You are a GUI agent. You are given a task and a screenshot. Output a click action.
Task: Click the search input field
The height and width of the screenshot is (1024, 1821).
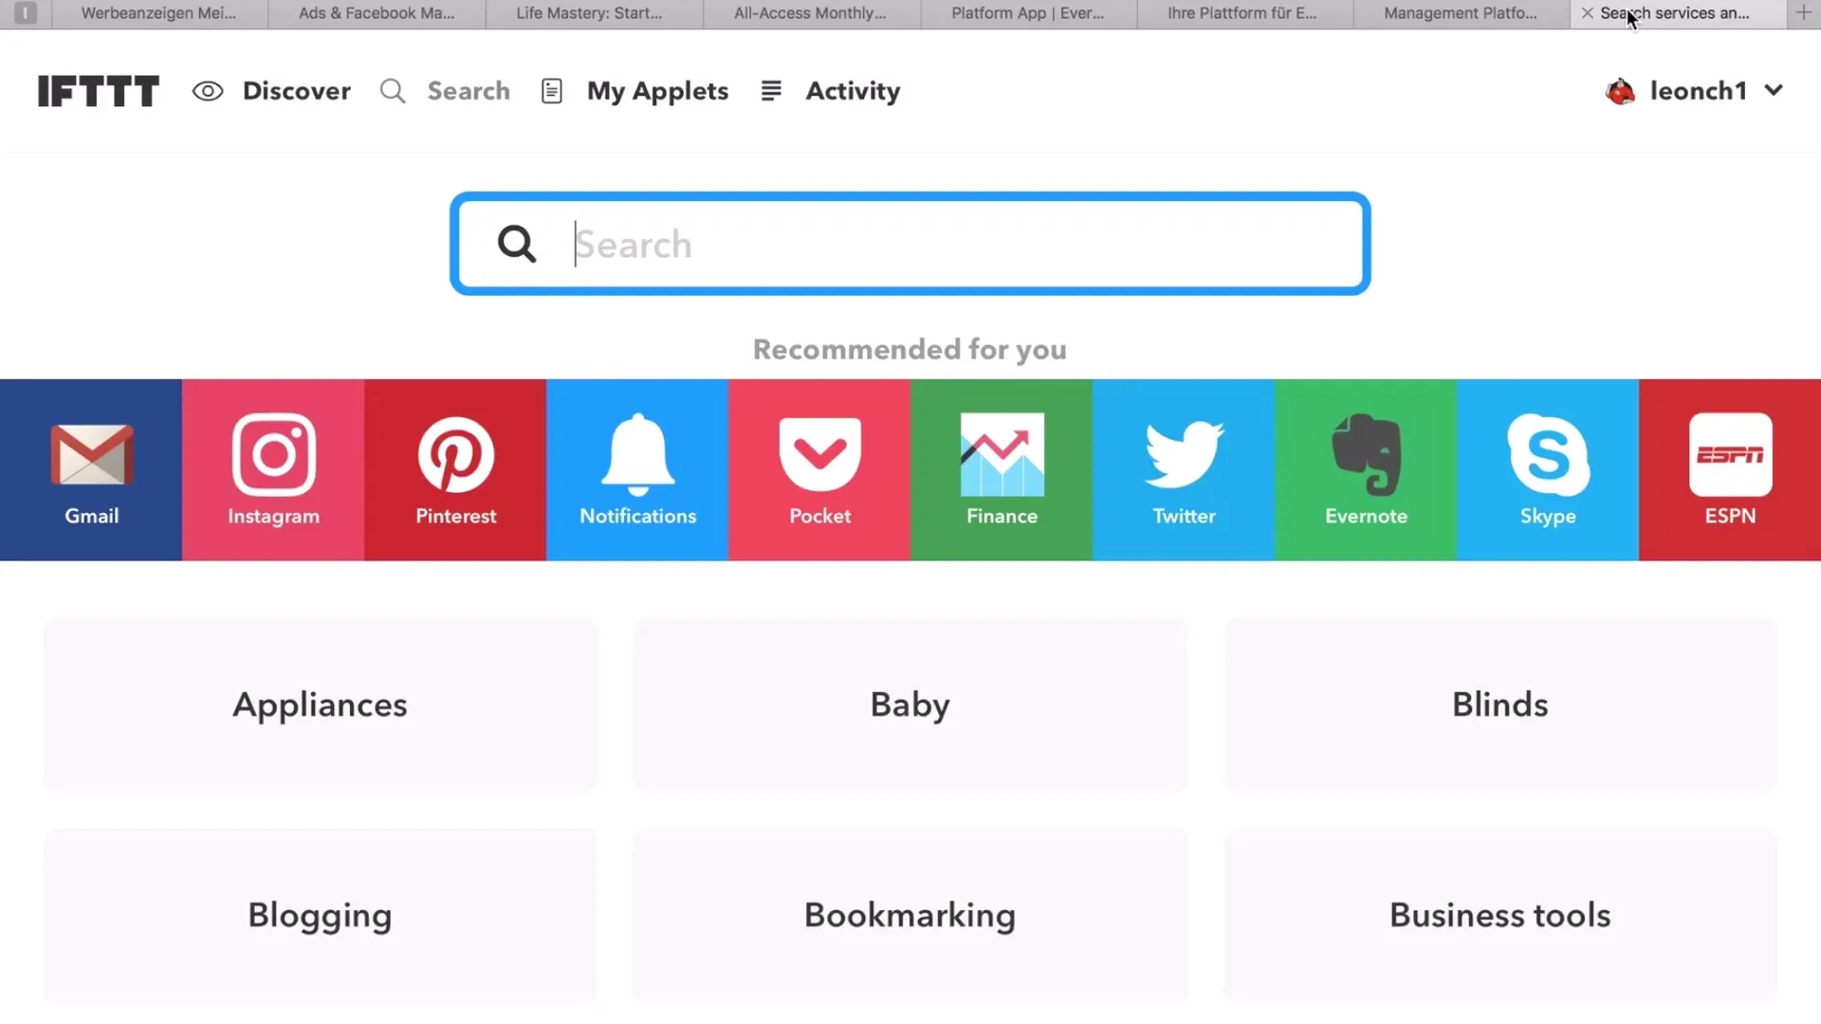pyautogui.click(x=910, y=243)
